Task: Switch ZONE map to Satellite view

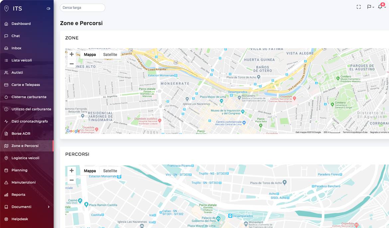Action: (110, 55)
